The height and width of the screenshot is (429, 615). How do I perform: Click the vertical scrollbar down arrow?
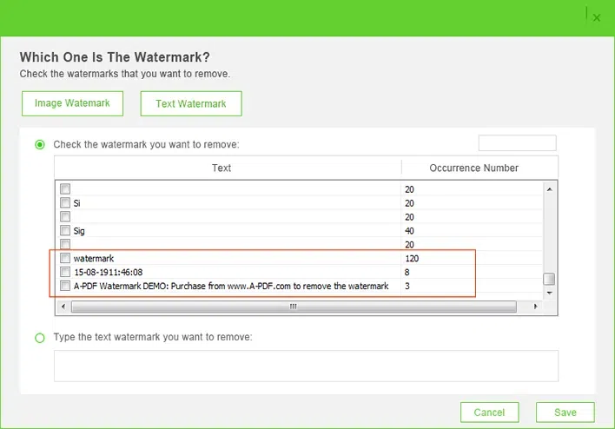pyautogui.click(x=548, y=294)
